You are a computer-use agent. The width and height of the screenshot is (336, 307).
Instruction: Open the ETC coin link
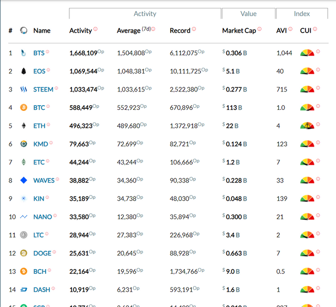pyautogui.click(x=39, y=162)
